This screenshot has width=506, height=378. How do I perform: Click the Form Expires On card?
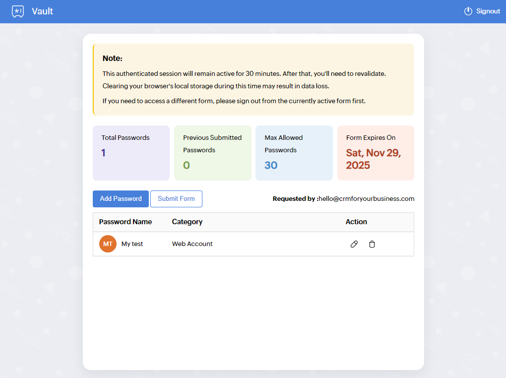pyautogui.click(x=376, y=153)
